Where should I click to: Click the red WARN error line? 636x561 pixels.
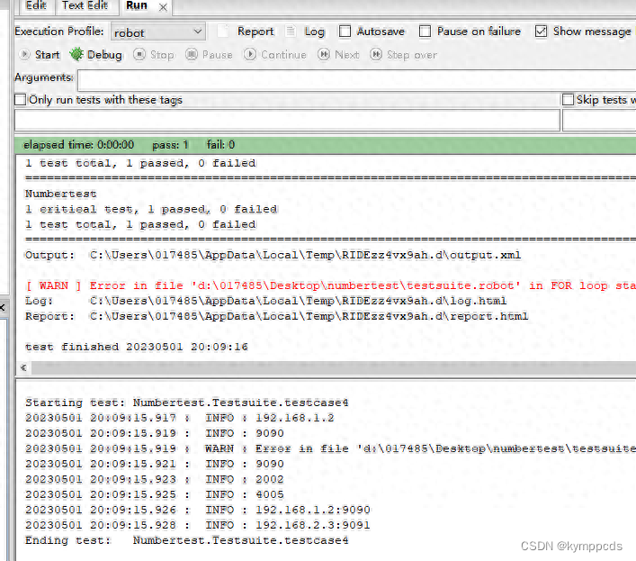point(330,285)
